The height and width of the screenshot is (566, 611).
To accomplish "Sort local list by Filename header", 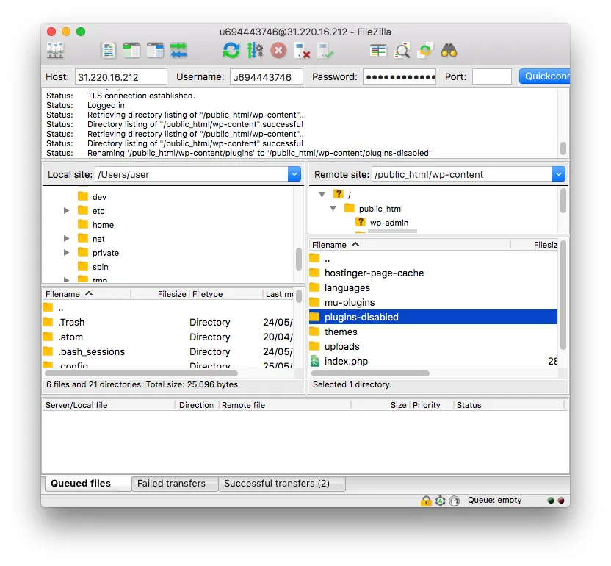I will click(86, 294).
